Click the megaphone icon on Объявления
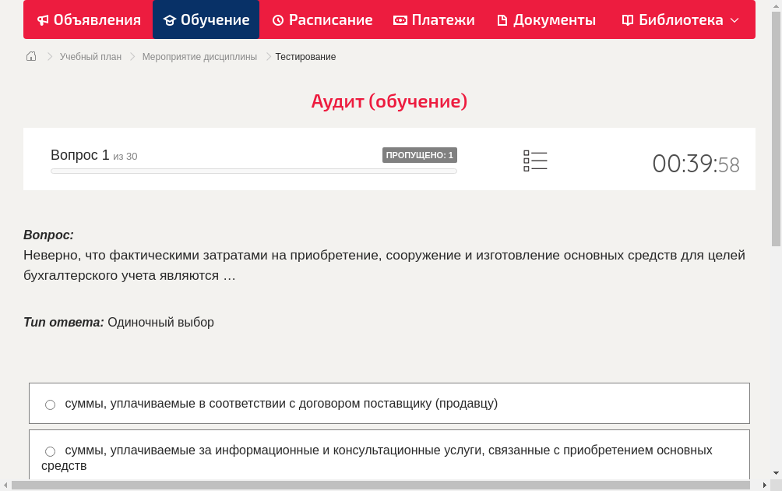The width and height of the screenshot is (782, 491). pos(42,19)
